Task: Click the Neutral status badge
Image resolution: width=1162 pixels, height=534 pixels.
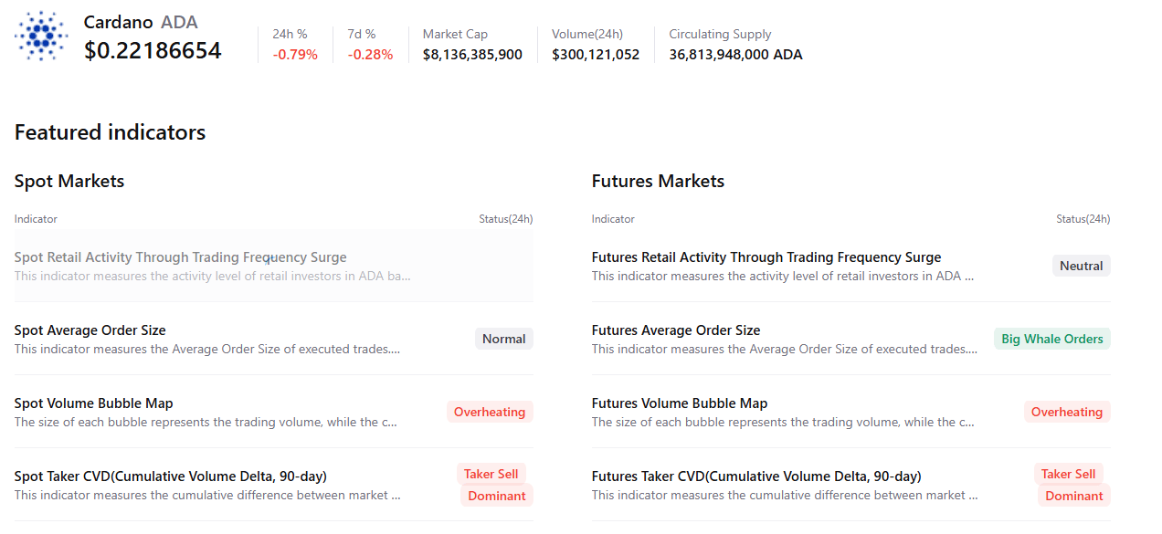Action: (1081, 266)
